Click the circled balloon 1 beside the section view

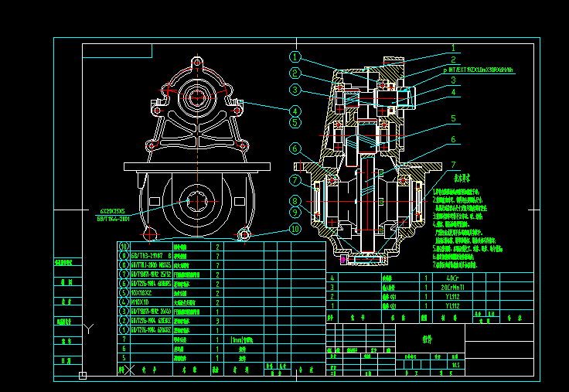tap(295, 57)
